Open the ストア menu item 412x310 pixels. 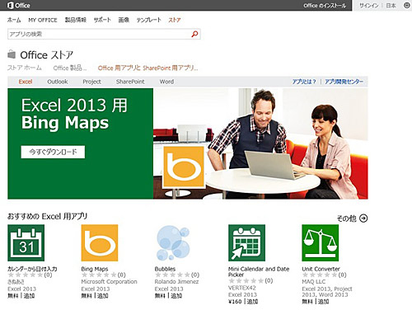[x=175, y=20]
